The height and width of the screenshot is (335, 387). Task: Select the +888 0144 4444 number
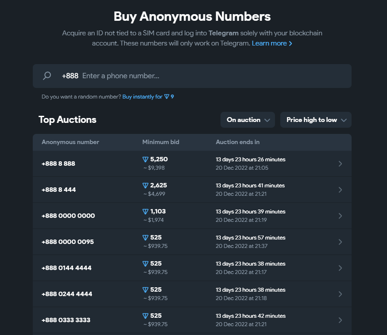pos(66,268)
